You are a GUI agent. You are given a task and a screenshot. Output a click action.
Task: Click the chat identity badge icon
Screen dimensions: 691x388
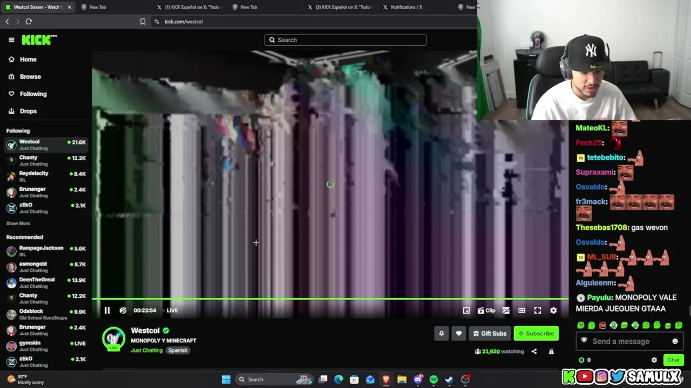(x=584, y=341)
